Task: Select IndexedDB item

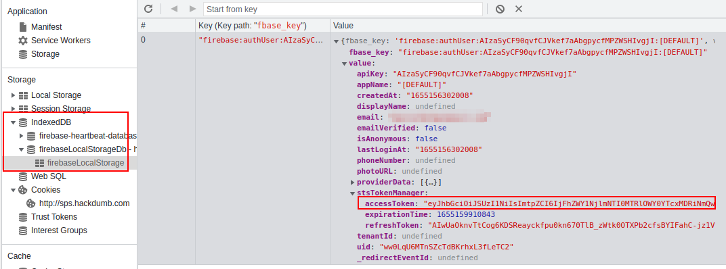Action: coord(51,122)
